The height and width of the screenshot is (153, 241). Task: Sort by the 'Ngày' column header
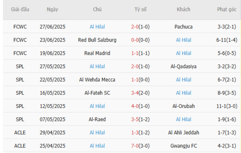click(x=52, y=10)
